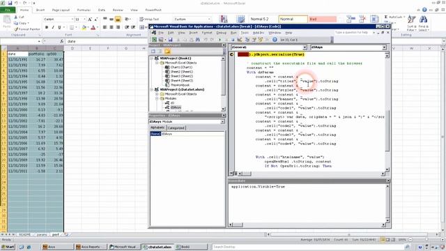The height and width of the screenshot is (251, 446).
Task: Click the Decrease Font Size icon
Action: [x=96, y=19]
